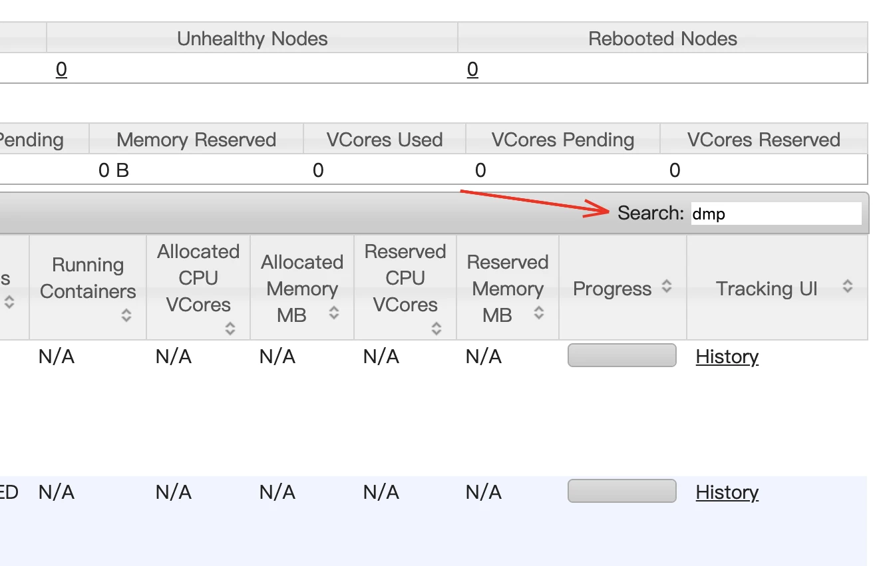Click sort arrows on leftmost partial column
The height and width of the screenshot is (566, 875).
pyautogui.click(x=9, y=303)
